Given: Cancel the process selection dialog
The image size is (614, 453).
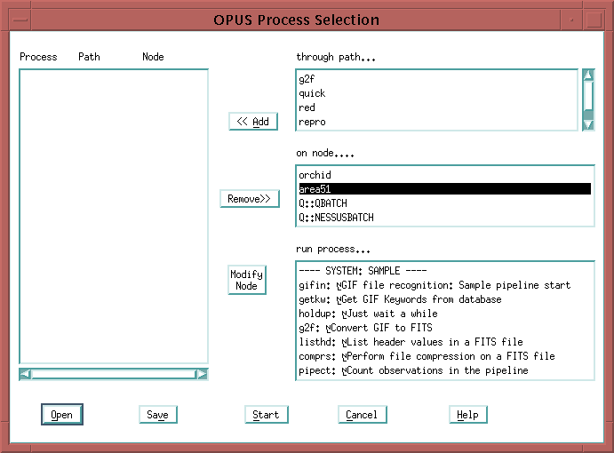Looking at the screenshot, I should pyautogui.click(x=362, y=415).
